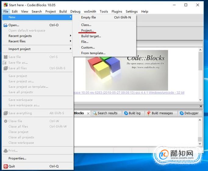Open the Help menu
The height and width of the screenshot is (171, 208).
[145, 12]
